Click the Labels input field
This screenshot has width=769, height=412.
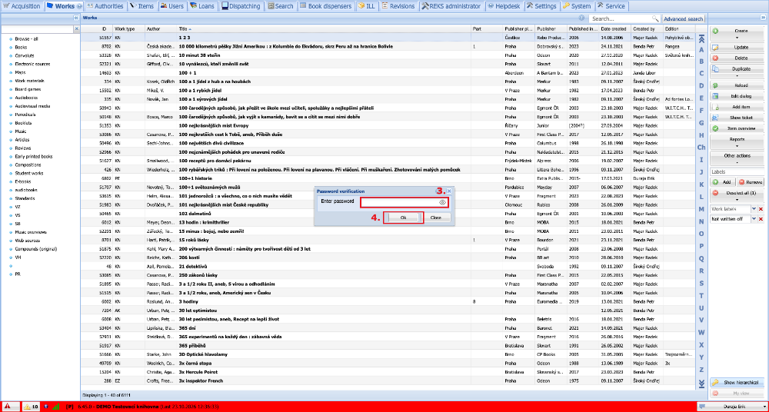(x=737, y=171)
